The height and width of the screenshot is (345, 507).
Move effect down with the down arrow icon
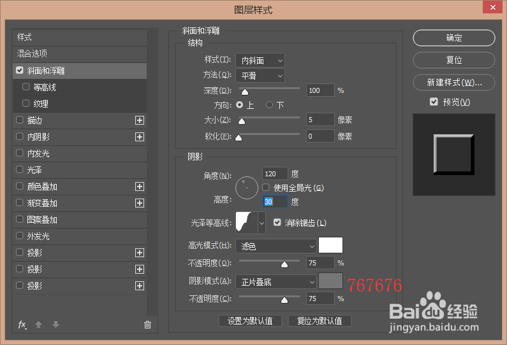55,325
